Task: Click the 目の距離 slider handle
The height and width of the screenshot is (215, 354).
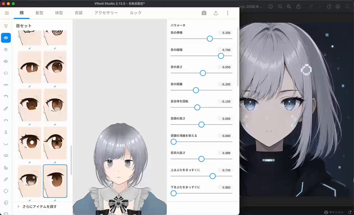Action: 196,90
